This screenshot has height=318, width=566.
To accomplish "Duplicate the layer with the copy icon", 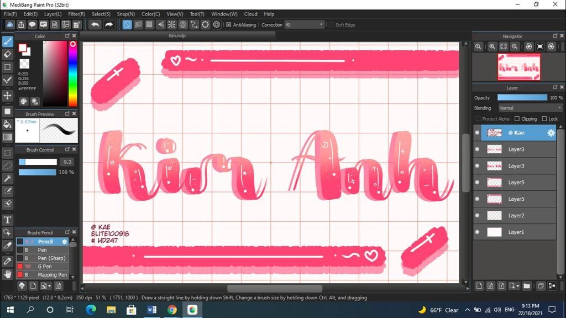I will click(541, 286).
